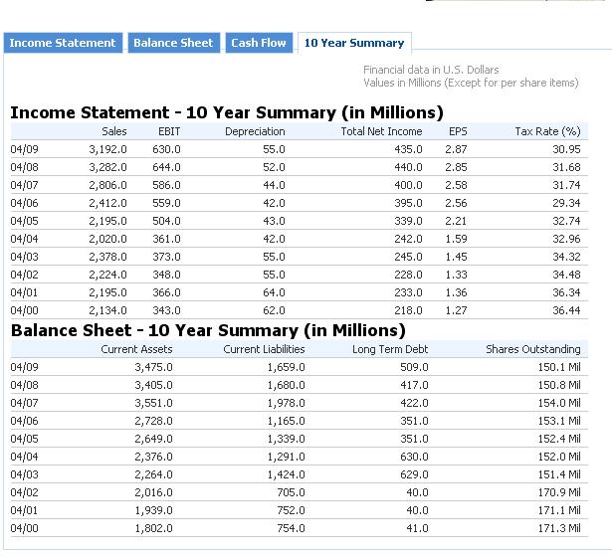Switch to the Balance Sheet tab
The height and width of the screenshot is (559, 612).
pyautogui.click(x=173, y=43)
